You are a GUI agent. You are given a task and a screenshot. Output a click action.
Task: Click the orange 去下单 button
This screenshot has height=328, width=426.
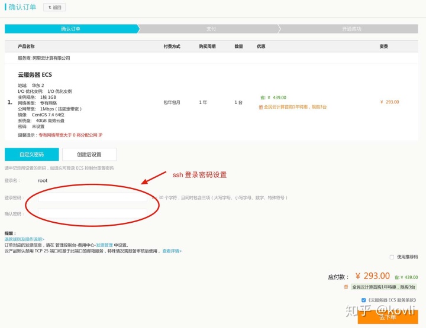[388, 317]
